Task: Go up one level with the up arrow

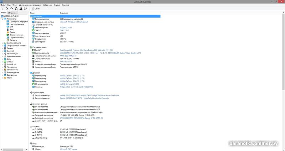Action: pyautogui.click(x=12, y=9)
